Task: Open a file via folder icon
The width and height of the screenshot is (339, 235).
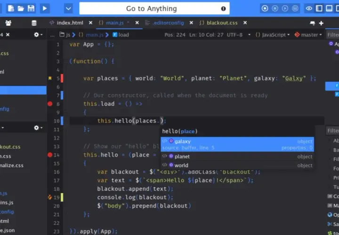Action: click(x=21, y=8)
